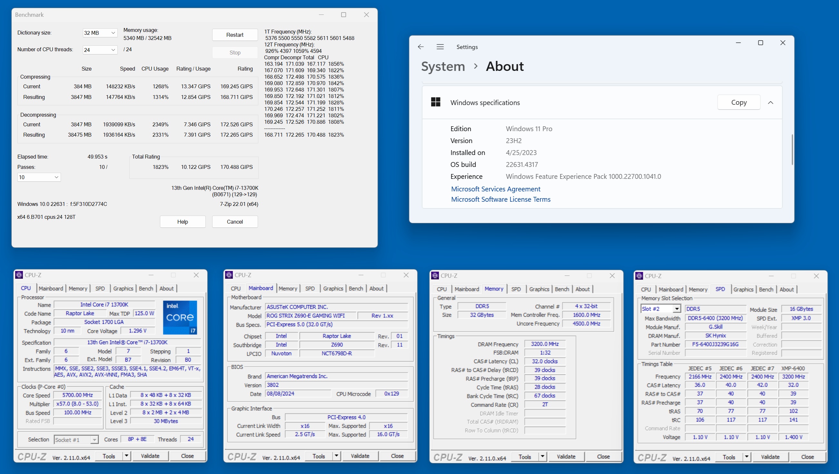Close the CPU-Z window showing the Mainboard tab
839x474 pixels.
click(x=406, y=275)
